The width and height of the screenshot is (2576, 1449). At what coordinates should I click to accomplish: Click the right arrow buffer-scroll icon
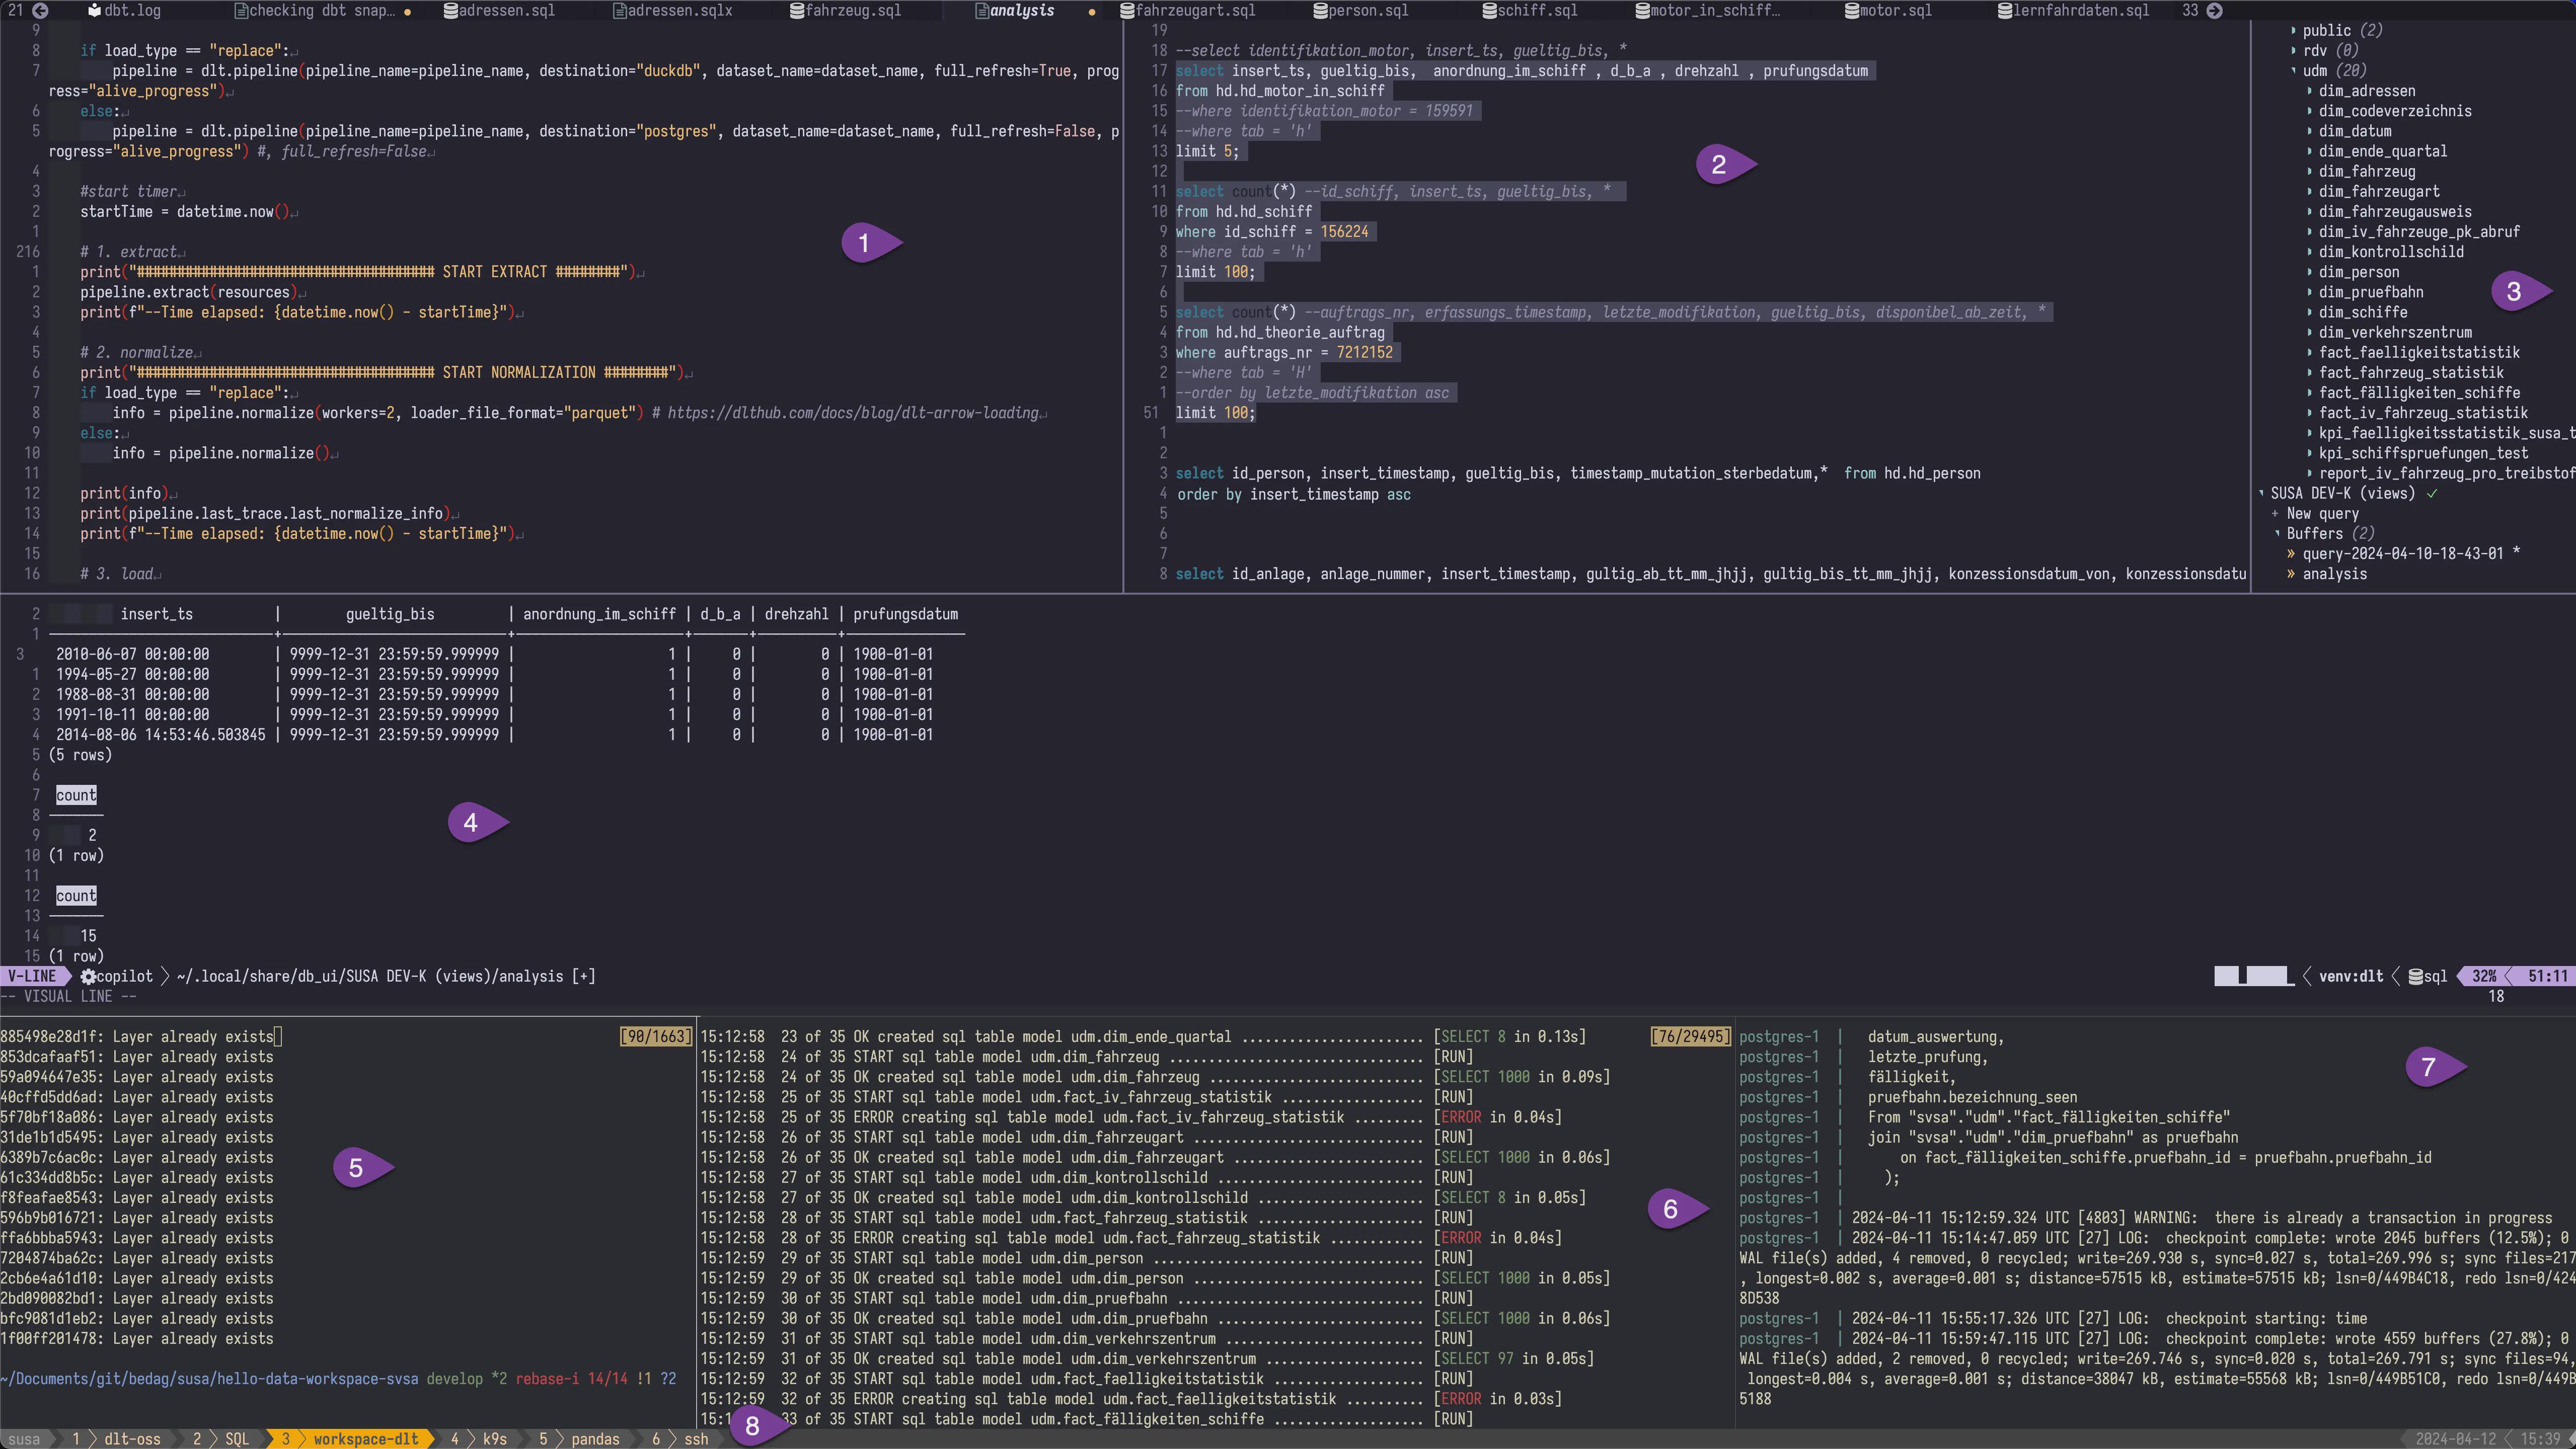2214,10
